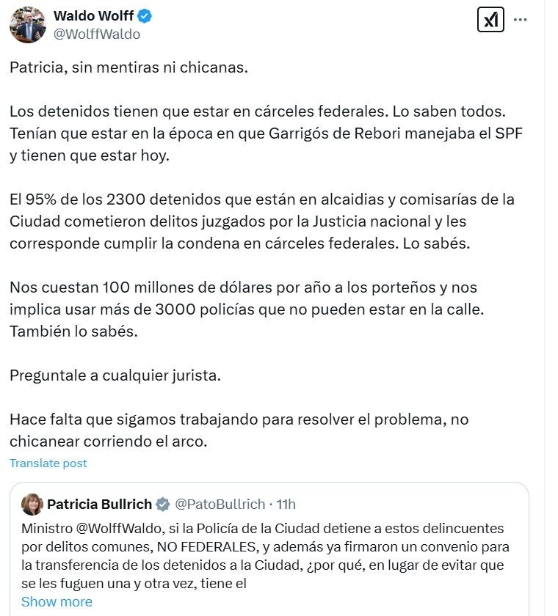
Task: Open the Waldo Wolff display name
Action: coord(95,15)
